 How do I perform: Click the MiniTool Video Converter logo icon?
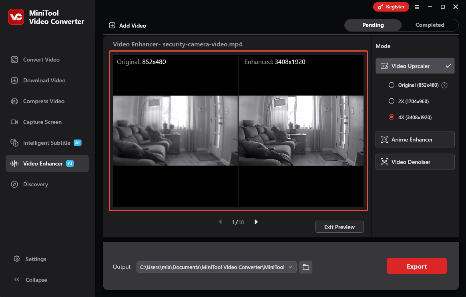coord(16,17)
